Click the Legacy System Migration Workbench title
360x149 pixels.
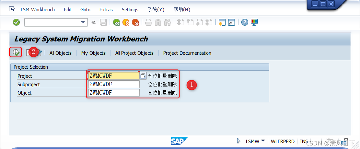81,39
